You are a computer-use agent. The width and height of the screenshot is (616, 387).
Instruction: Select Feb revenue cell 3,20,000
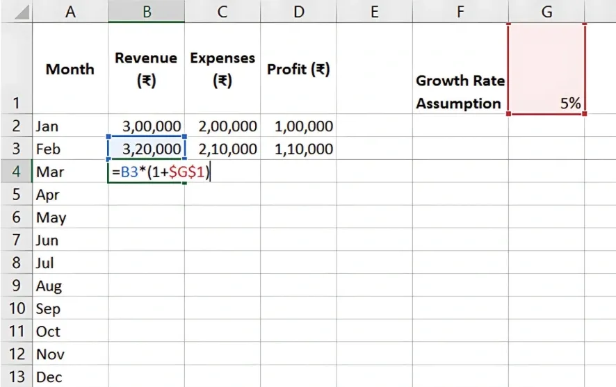(146, 149)
